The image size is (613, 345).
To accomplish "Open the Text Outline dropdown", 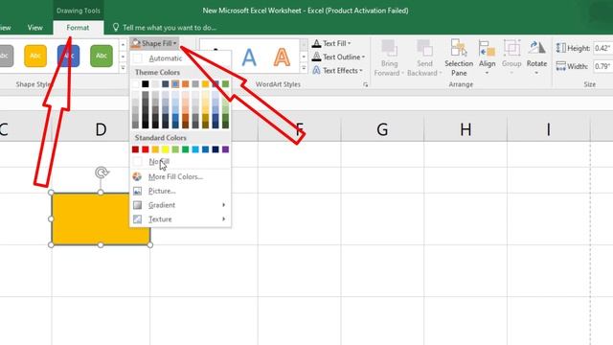I will 338,57.
